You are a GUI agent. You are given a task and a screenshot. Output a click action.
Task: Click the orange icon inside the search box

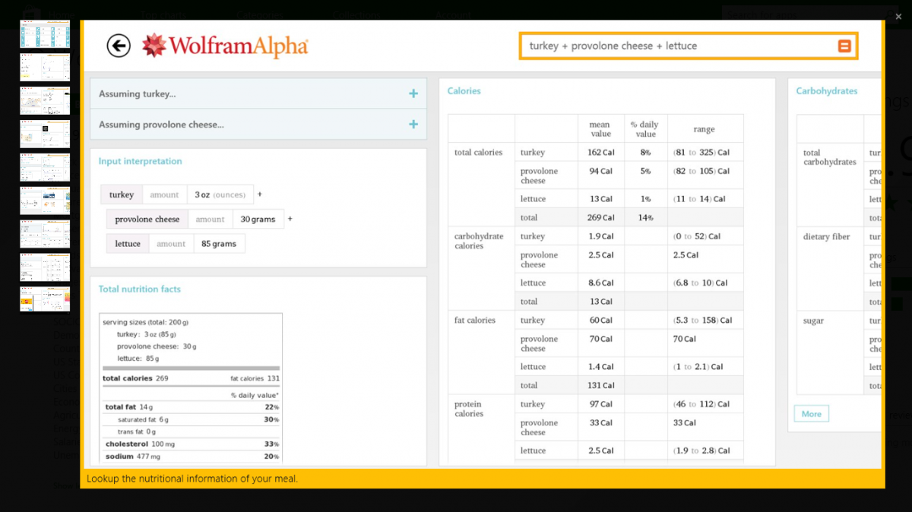click(x=844, y=46)
